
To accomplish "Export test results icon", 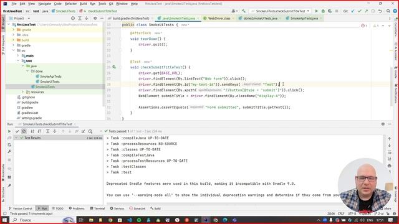I will pyautogui.click(x=83, y=131).
